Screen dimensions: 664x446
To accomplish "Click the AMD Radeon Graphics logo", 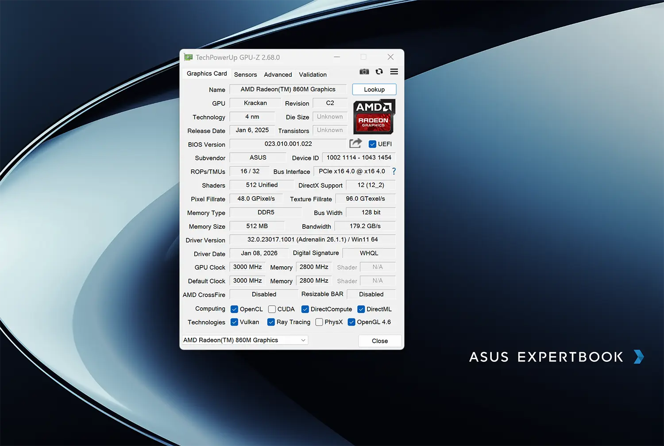I will (x=374, y=116).
